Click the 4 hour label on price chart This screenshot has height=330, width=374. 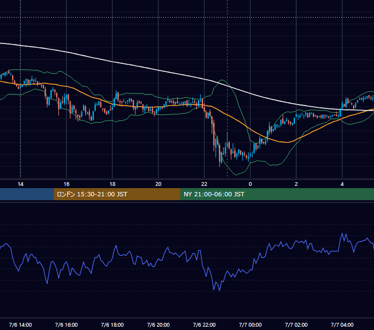pyautogui.click(x=342, y=184)
